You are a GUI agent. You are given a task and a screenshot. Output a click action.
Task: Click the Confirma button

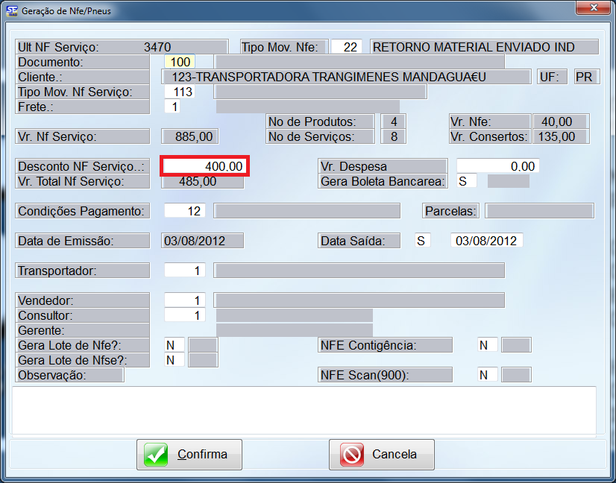pos(189,454)
